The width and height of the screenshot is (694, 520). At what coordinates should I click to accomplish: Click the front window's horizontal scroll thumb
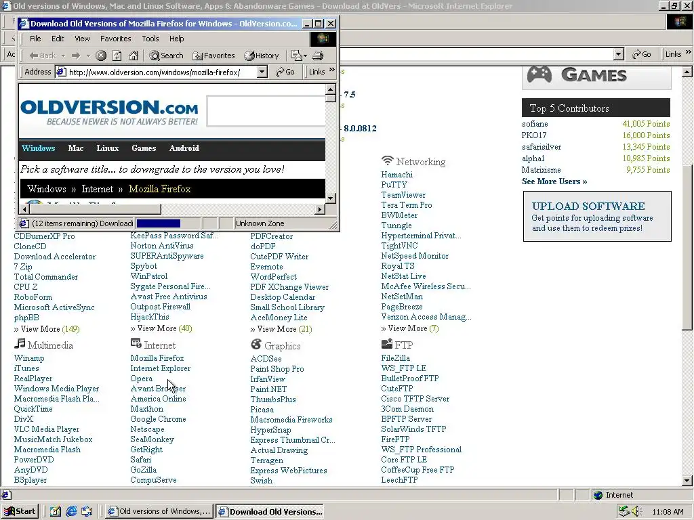tap(95, 209)
